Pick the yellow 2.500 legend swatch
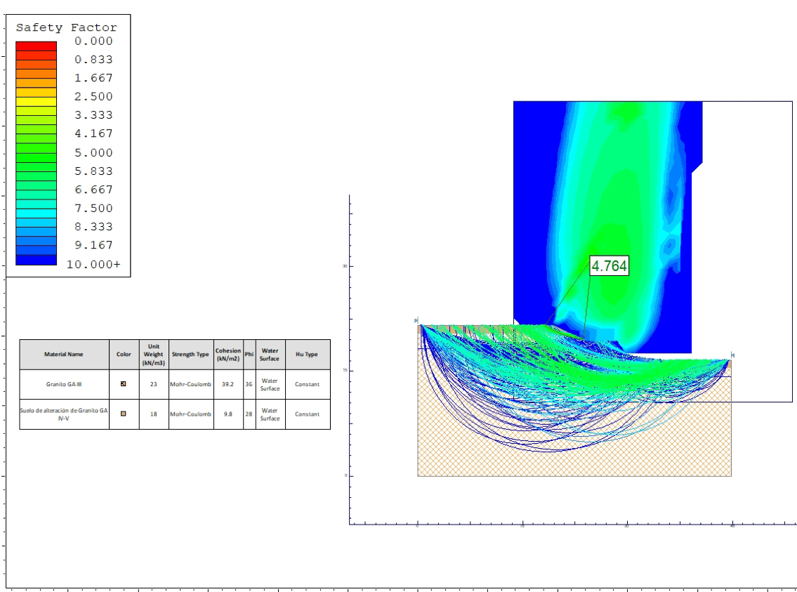 pyautogui.click(x=36, y=101)
